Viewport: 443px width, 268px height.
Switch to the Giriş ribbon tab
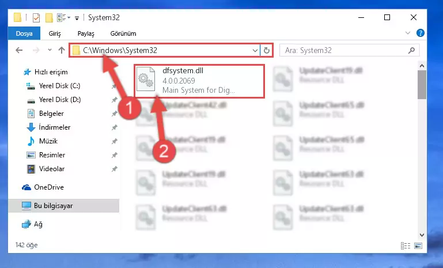point(55,33)
